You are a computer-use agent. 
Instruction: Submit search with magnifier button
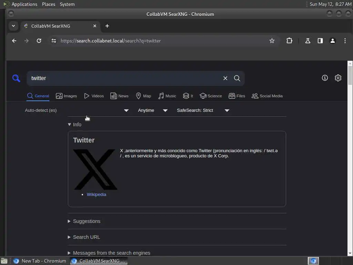[237, 78]
